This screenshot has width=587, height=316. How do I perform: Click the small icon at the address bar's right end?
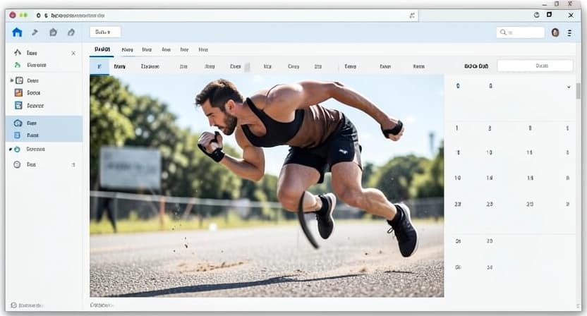[412, 16]
